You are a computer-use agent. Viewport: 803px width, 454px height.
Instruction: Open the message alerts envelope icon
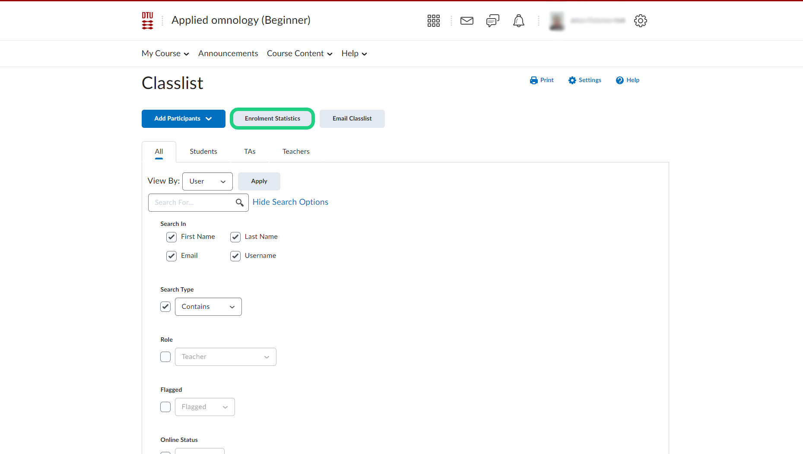click(467, 21)
